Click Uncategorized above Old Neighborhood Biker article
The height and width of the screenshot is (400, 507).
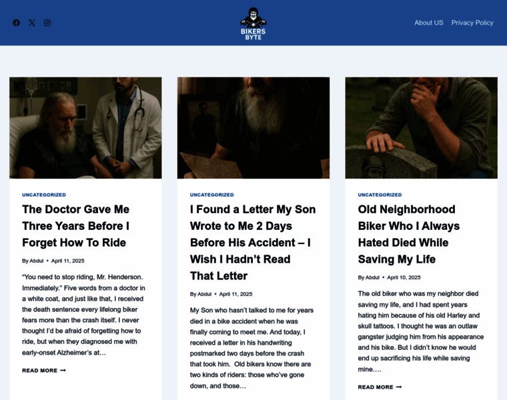[380, 195]
